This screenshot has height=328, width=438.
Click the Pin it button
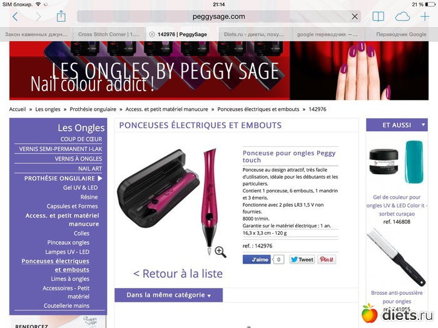click(x=327, y=259)
